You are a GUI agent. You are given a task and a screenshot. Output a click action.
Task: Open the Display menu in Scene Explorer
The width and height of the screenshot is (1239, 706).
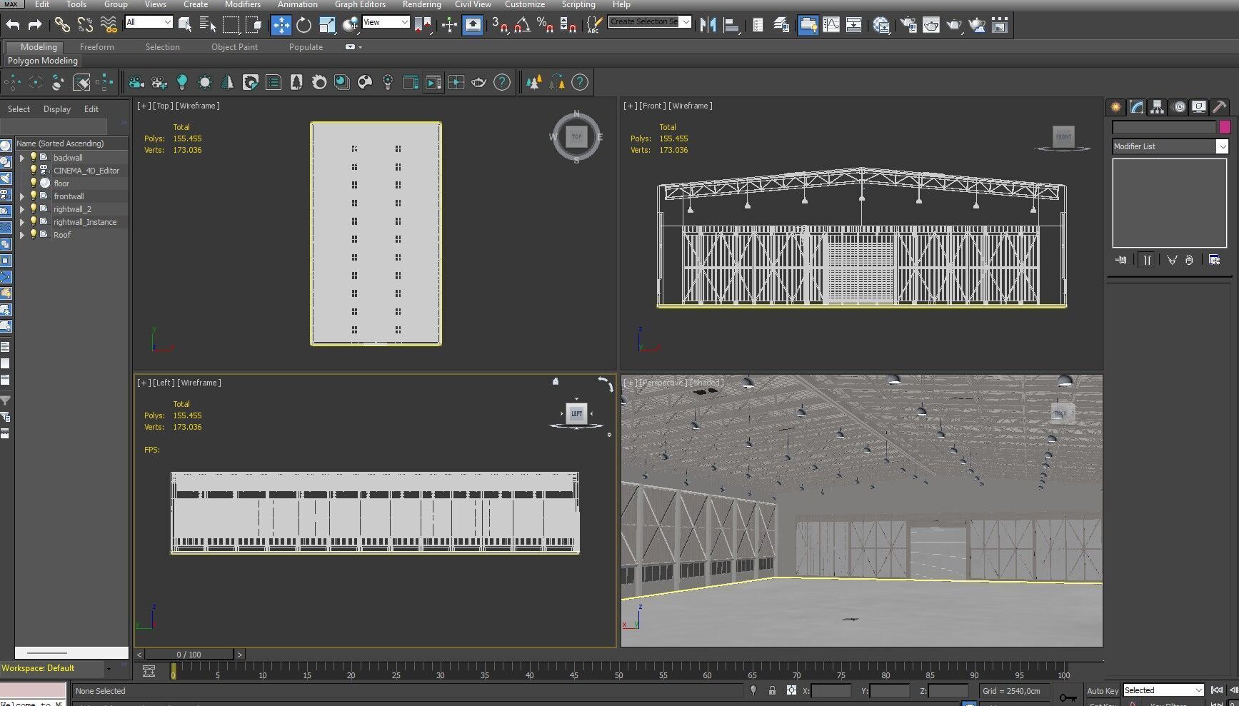[x=57, y=109]
